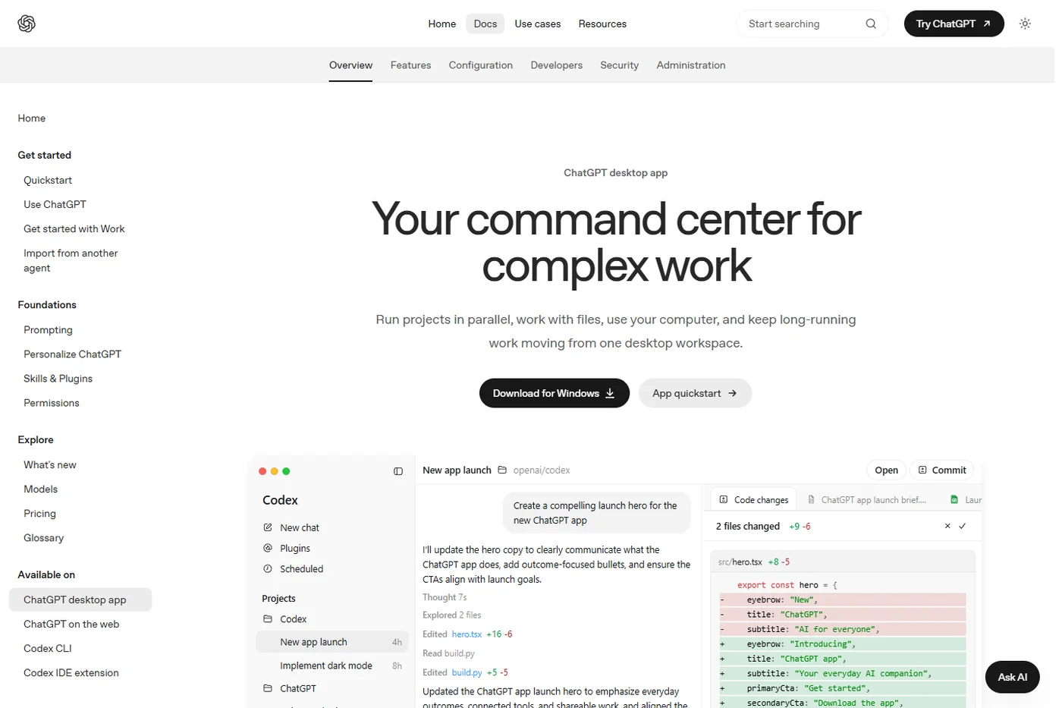Toggle the light/dark theme sun icon
Image resolution: width=1062 pixels, height=708 pixels.
[x=1025, y=24]
